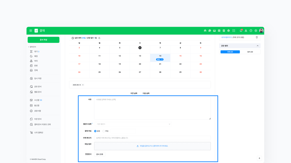
Task: Click the 문서 조회 button
Action: pos(99,154)
